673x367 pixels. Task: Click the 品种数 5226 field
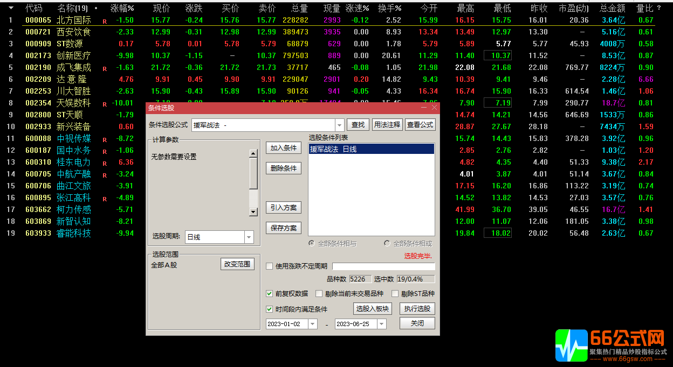[x=360, y=279]
